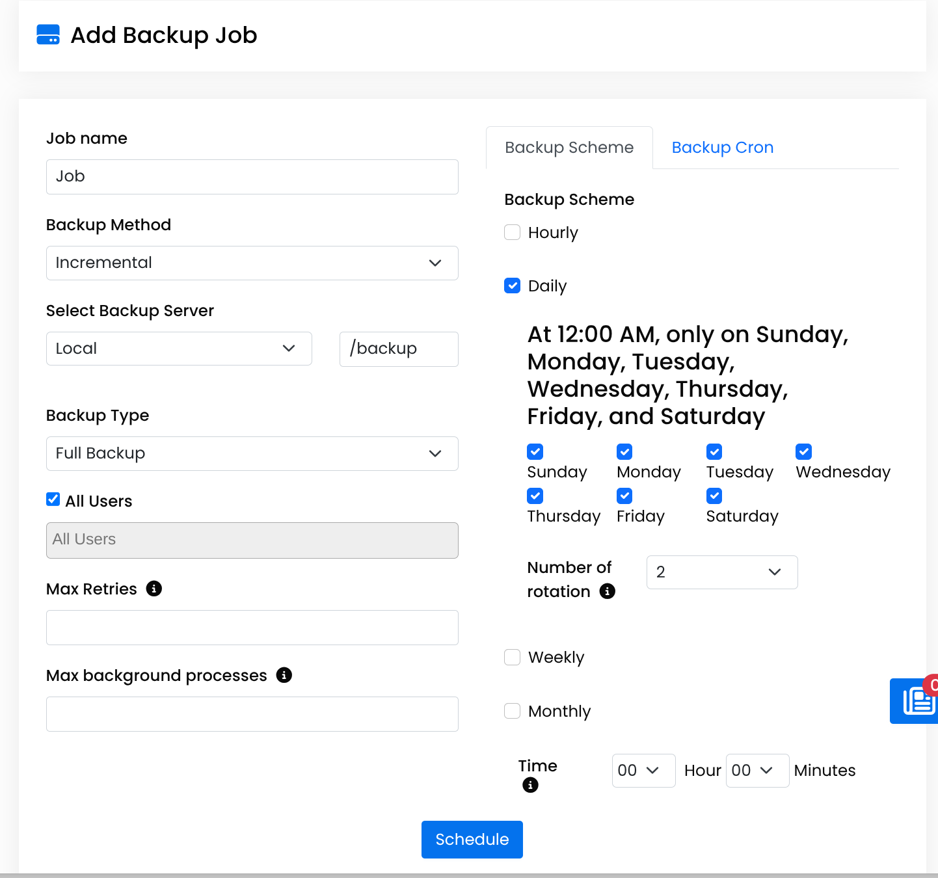
Task: Open the Number of rotation dropdown
Action: pyautogui.click(x=721, y=572)
